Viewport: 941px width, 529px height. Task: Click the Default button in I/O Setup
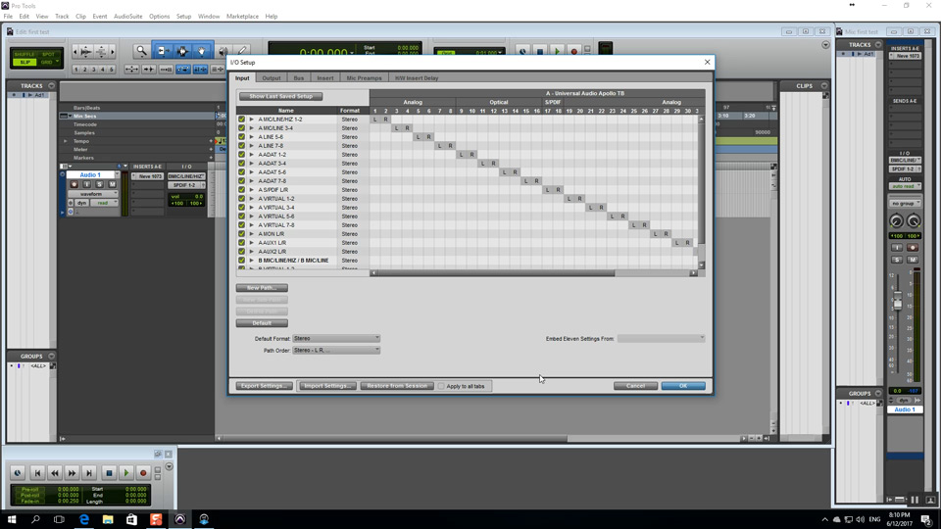point(262,323)
